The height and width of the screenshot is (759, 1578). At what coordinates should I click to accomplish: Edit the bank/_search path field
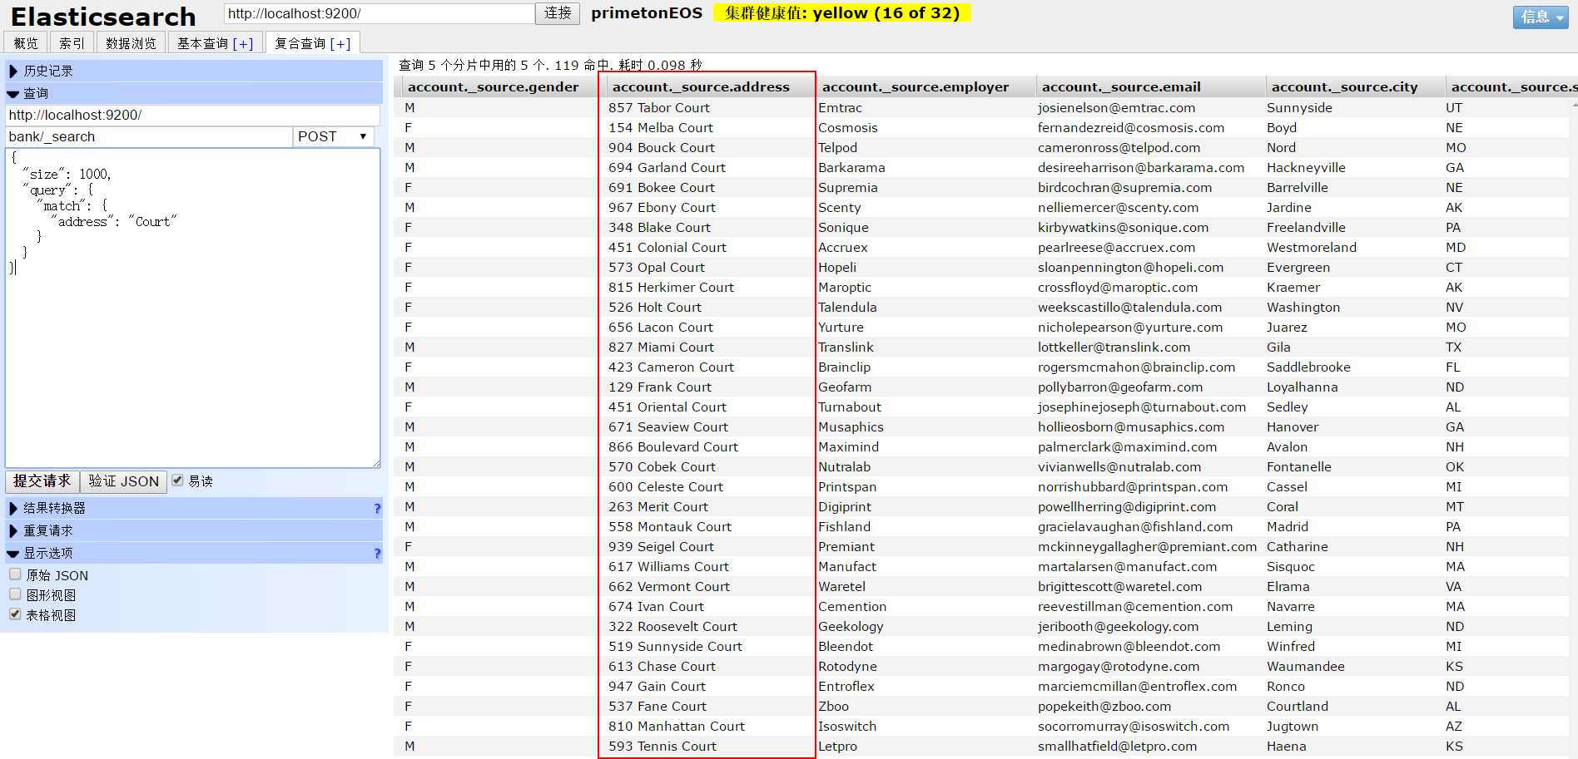[149, 136]
